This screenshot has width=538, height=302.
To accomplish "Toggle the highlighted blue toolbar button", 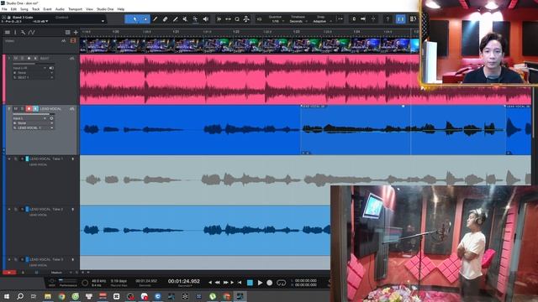I will [400, 19].
